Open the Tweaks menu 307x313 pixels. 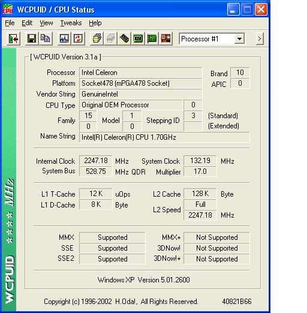tap(71, 23)
